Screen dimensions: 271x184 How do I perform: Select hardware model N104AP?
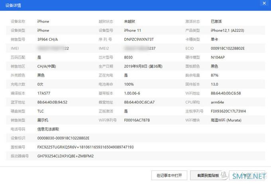tap(218, 57)
